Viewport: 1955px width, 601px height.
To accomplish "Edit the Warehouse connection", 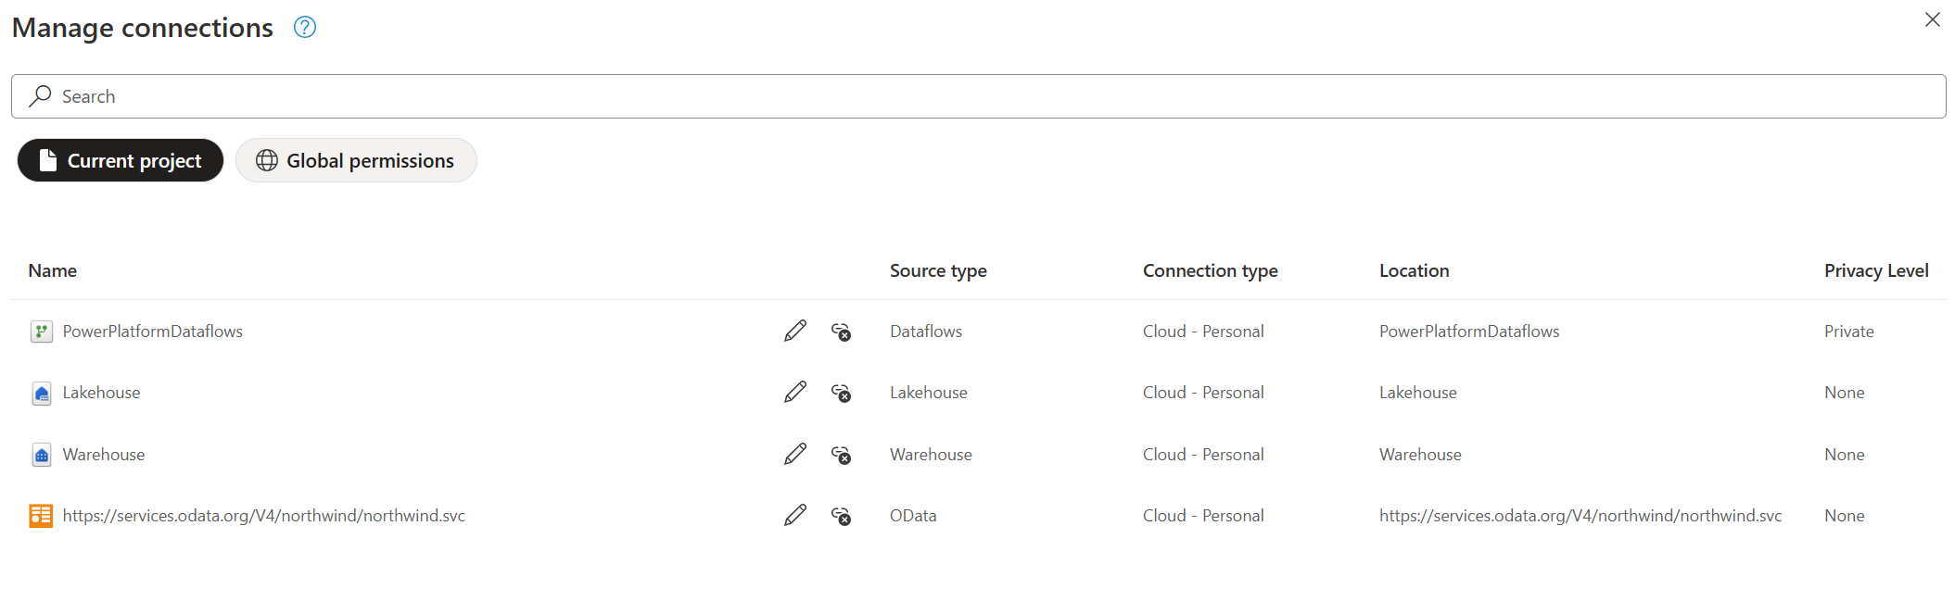I will coord(794,455).
